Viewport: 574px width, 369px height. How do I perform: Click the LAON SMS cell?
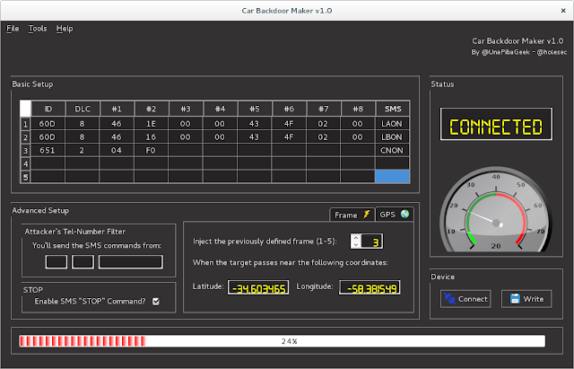click(x=392, y=124)
